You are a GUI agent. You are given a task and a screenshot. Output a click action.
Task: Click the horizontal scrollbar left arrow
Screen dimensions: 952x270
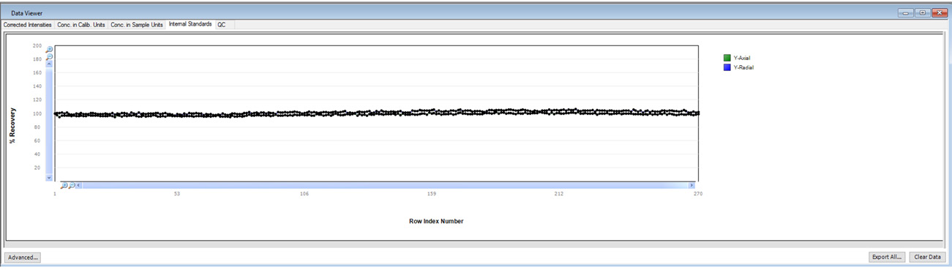coord(79,186)
